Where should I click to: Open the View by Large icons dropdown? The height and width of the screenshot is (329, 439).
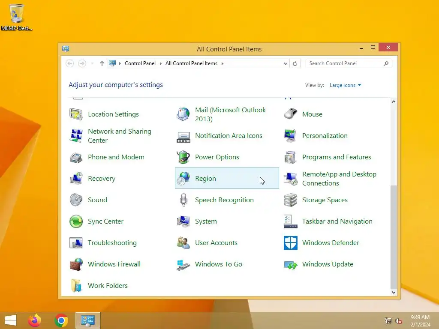click(x=345, y=85)
